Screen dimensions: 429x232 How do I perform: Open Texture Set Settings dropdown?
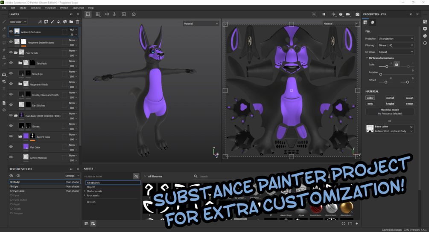click(72, 176)
